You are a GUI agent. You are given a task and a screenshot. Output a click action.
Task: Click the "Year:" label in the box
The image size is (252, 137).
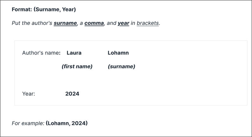tap(28, 94)
